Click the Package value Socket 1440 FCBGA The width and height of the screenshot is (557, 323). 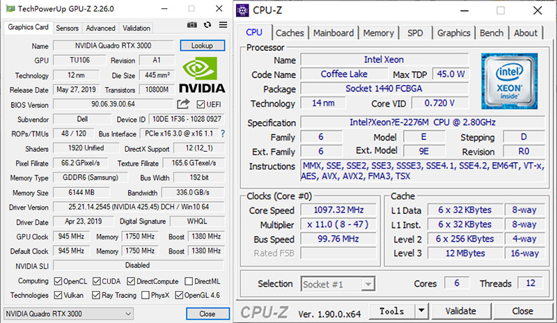coord(384,89)
